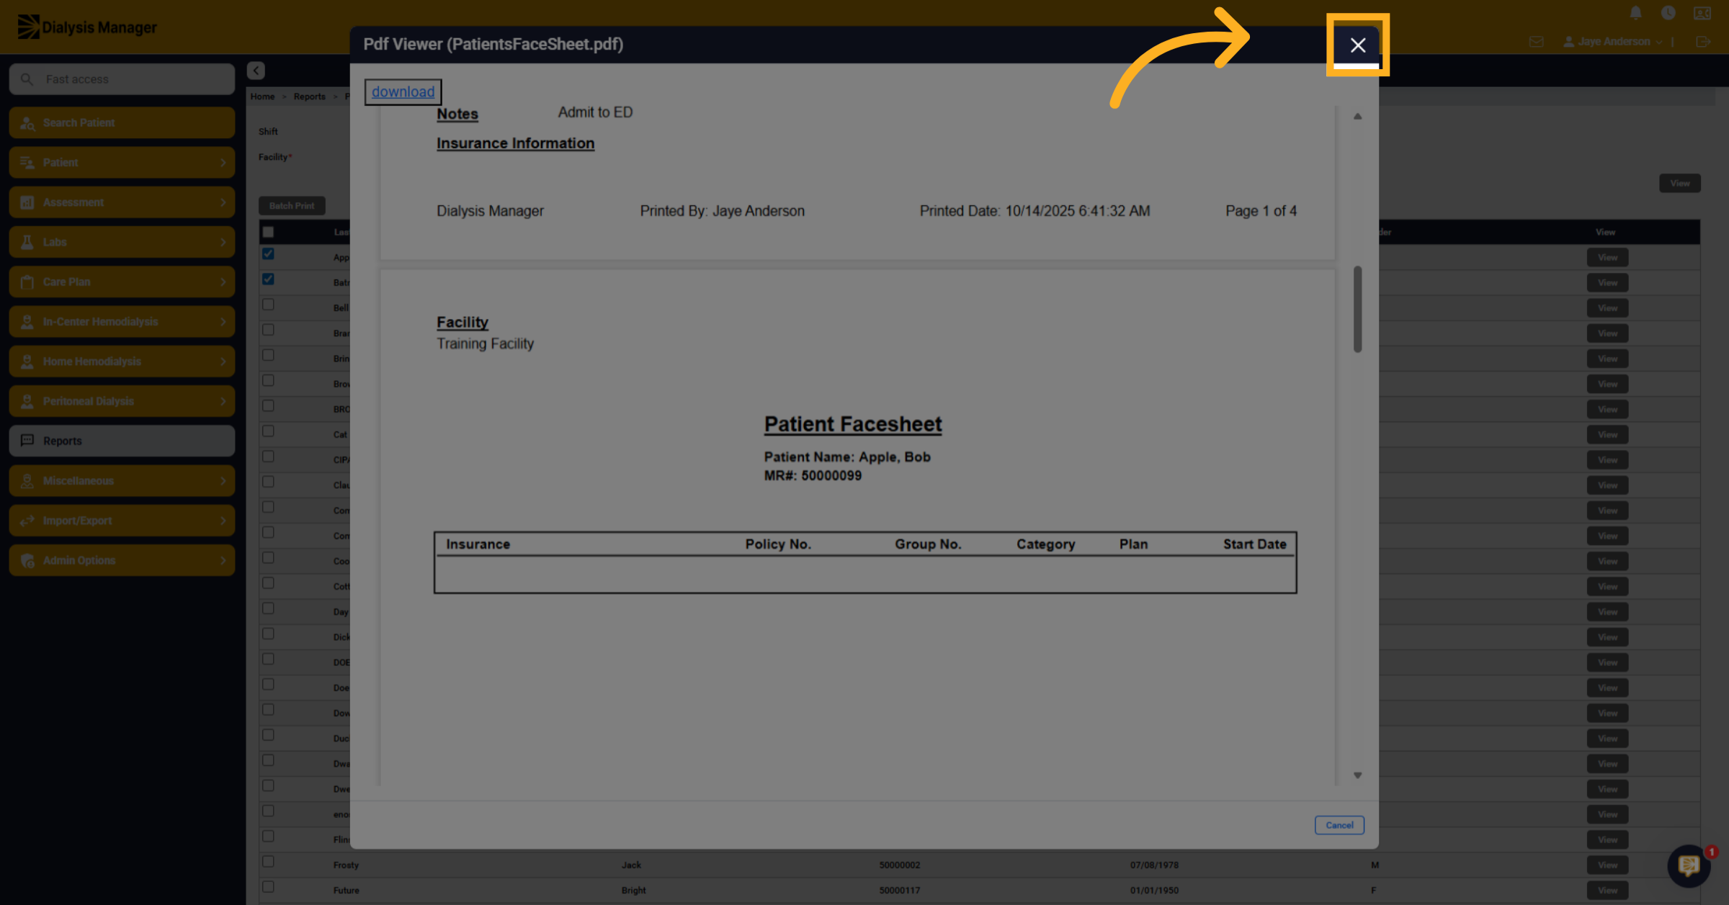Screen dimensions: 1729x905
Task: Toggle the select-all header checkbox
Action: [x=268, y=232]
